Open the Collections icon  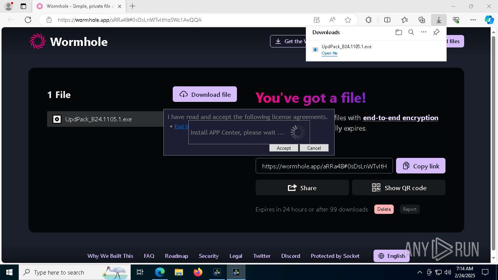(x=422, y=20)
